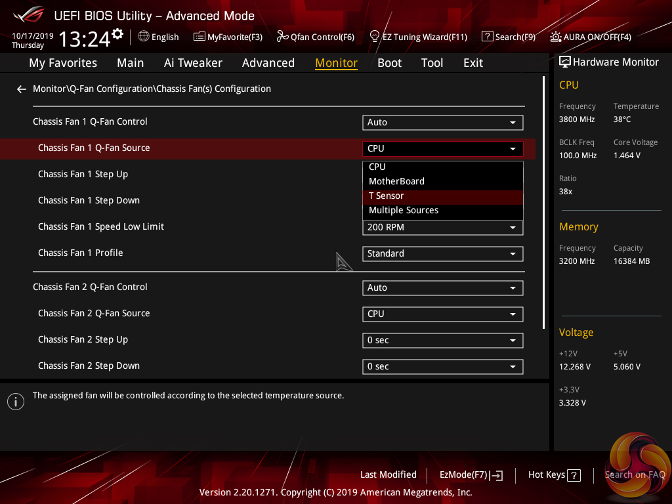
Task: Select CPU option in source list
Action: click(x=443, y=167)
